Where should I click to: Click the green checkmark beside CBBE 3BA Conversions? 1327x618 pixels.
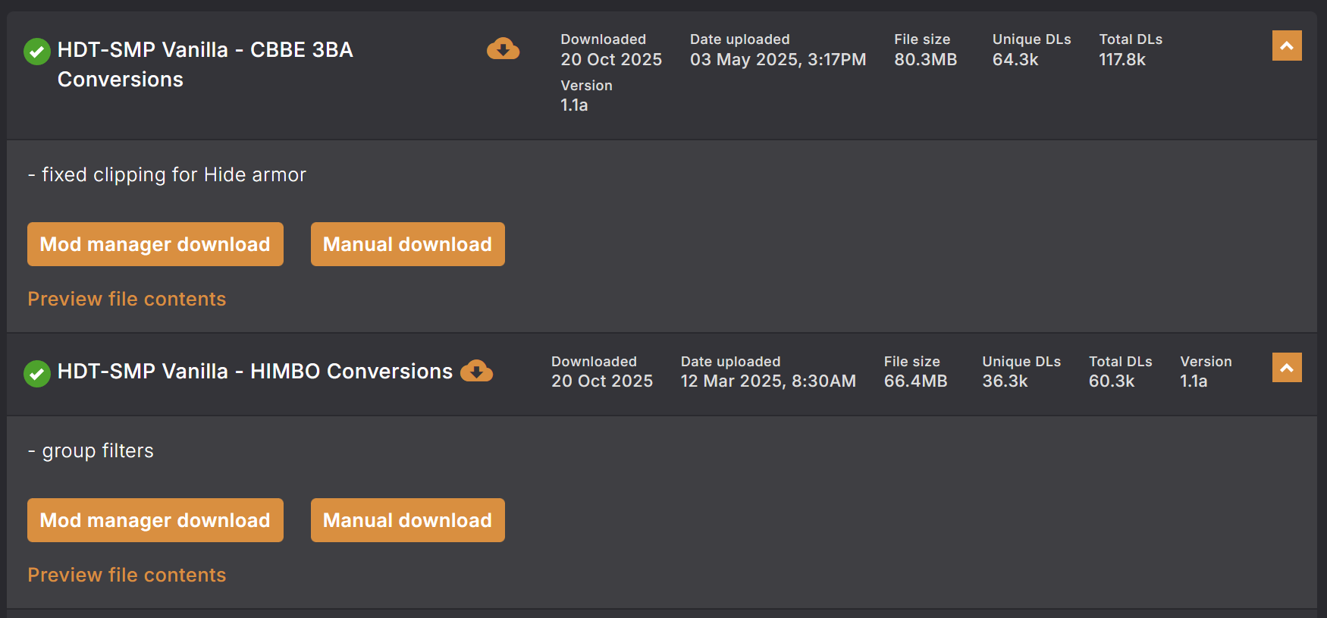point(37,52)
